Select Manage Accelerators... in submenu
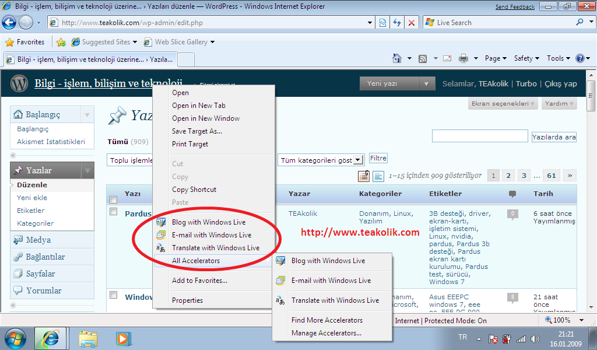 pos(326,333)
